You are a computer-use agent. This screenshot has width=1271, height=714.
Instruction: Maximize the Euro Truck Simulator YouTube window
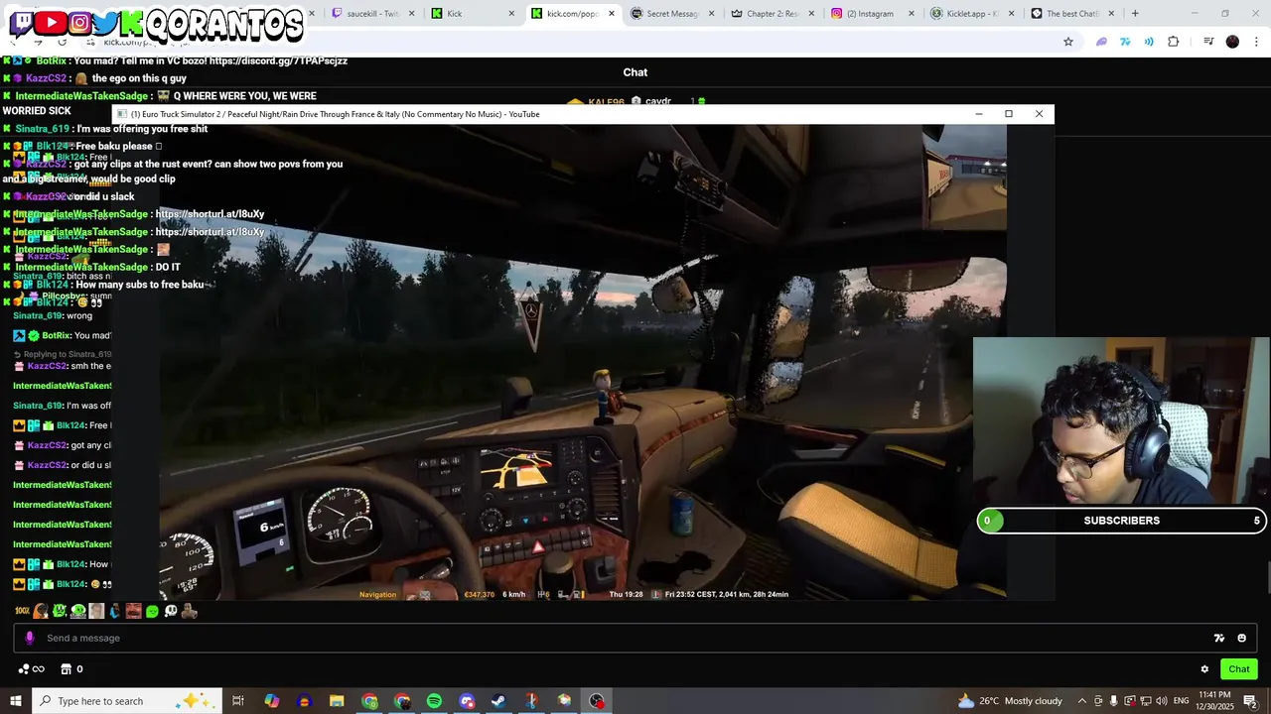(x=1009, y=114)
